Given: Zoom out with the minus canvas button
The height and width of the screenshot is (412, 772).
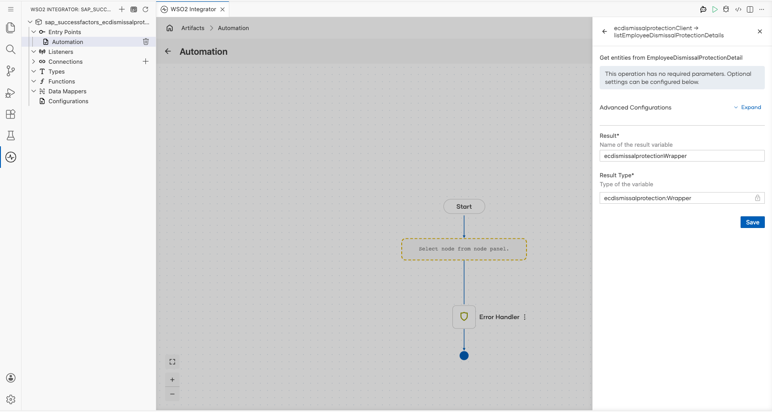Looking at the screenshot, I should [x=172, y=394].
